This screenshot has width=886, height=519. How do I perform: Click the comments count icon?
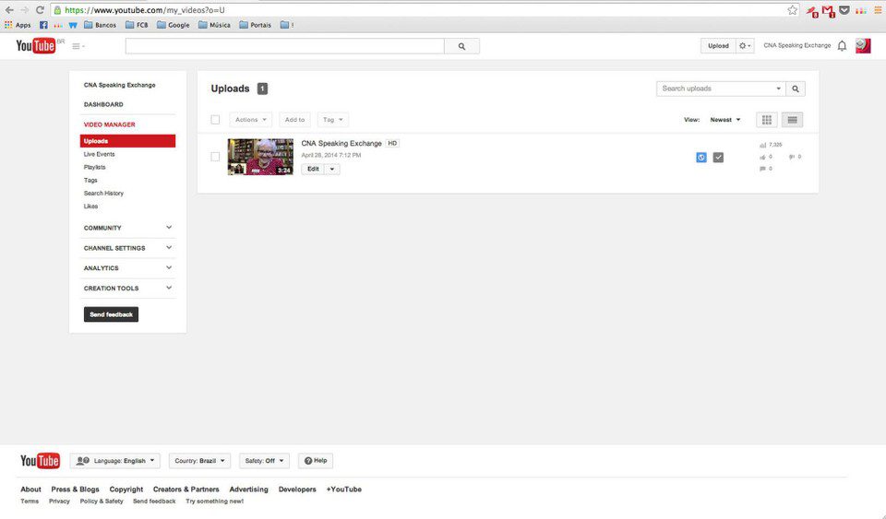[762, 169]
